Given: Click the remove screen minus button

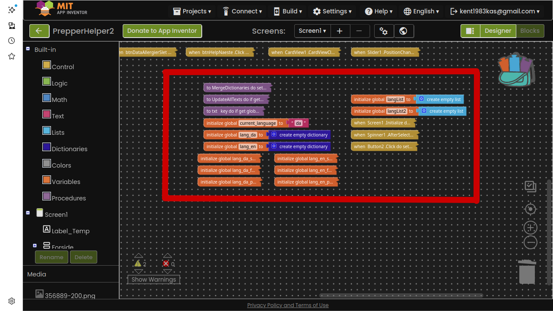Looking at the screenshot, I should coord(359,31).
